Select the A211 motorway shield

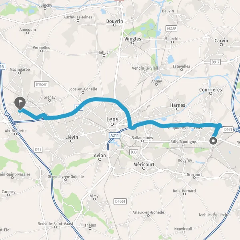[x=115, y=136]
